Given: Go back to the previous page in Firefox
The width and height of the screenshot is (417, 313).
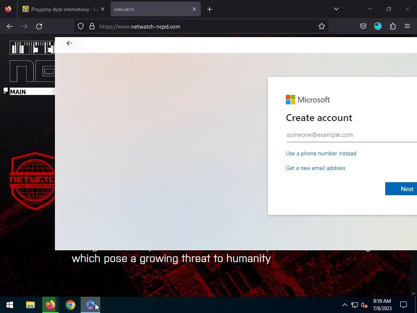Looking at the screenshot, I should (x=10, y=26).
